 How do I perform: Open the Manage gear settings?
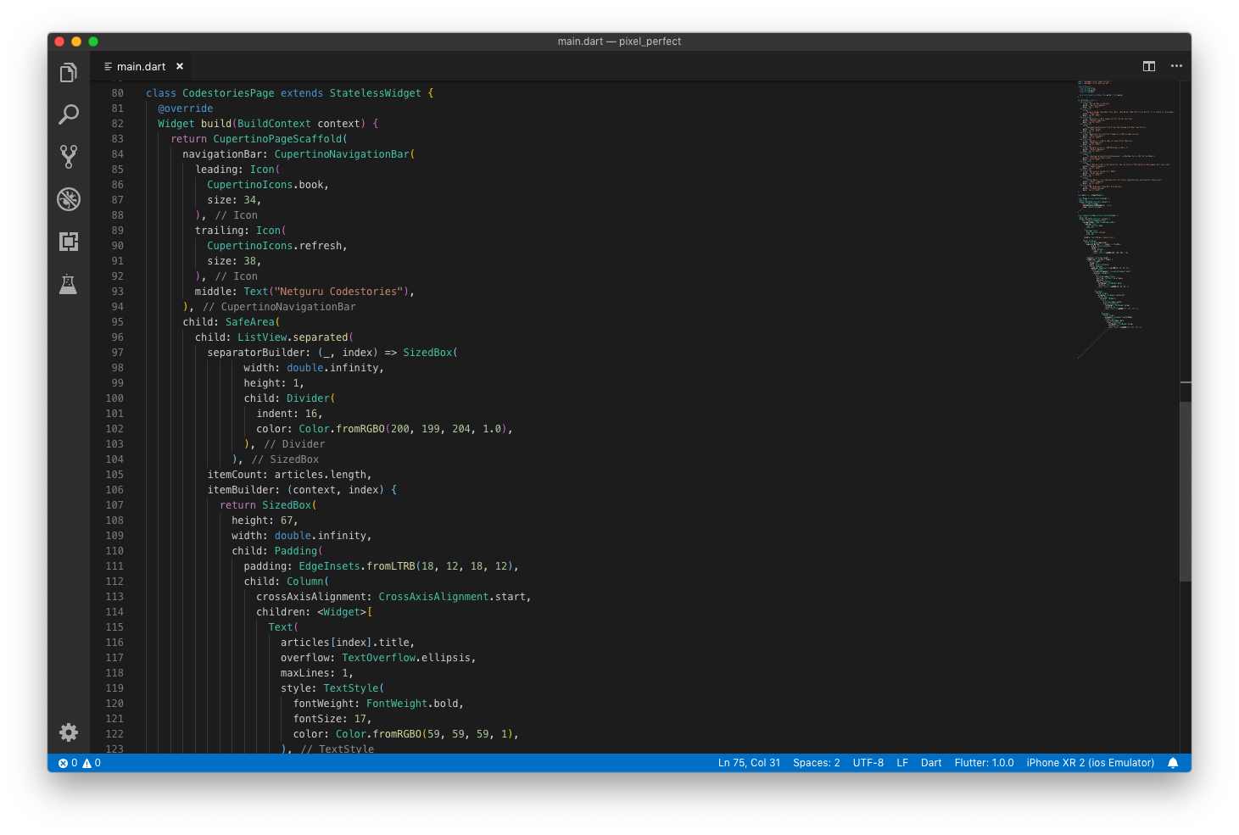[x=69, y=732]
